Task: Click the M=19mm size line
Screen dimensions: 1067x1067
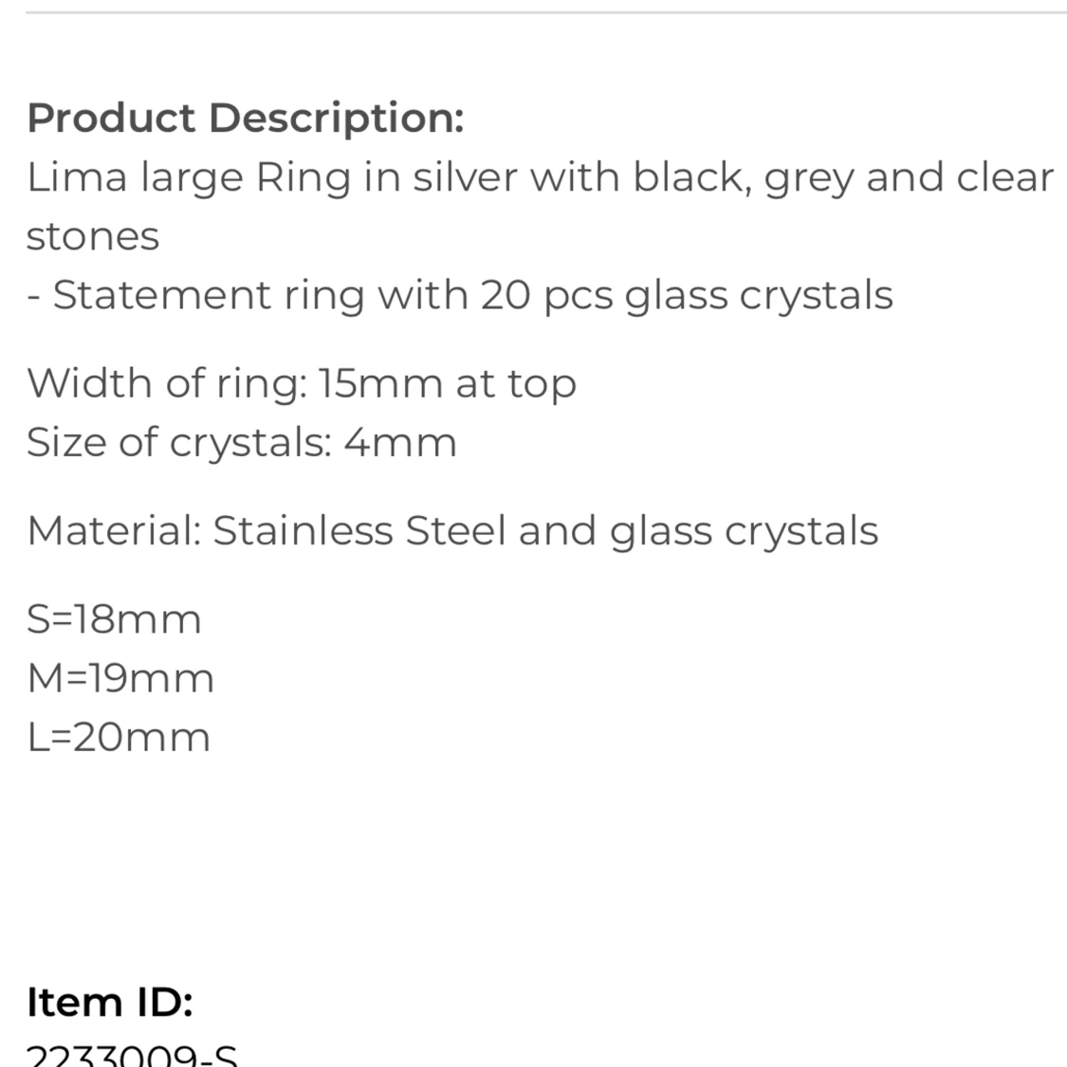Action: click(x=120, y=678)
